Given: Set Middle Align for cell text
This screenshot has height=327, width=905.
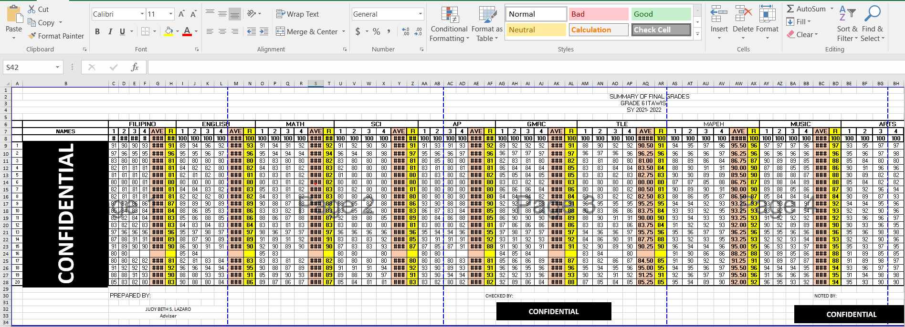Looking at the screenshot, I should pos(222,14).
